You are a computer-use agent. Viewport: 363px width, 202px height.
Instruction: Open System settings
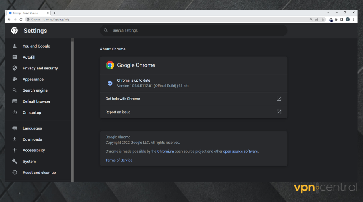click(x=29, y=162)
